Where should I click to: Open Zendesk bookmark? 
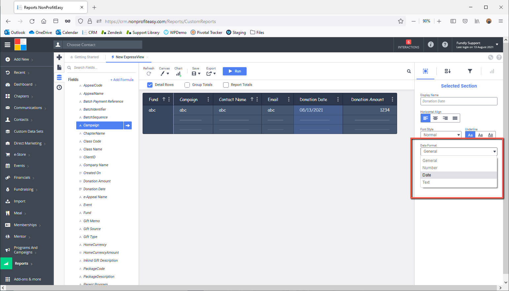click(112, 32)
